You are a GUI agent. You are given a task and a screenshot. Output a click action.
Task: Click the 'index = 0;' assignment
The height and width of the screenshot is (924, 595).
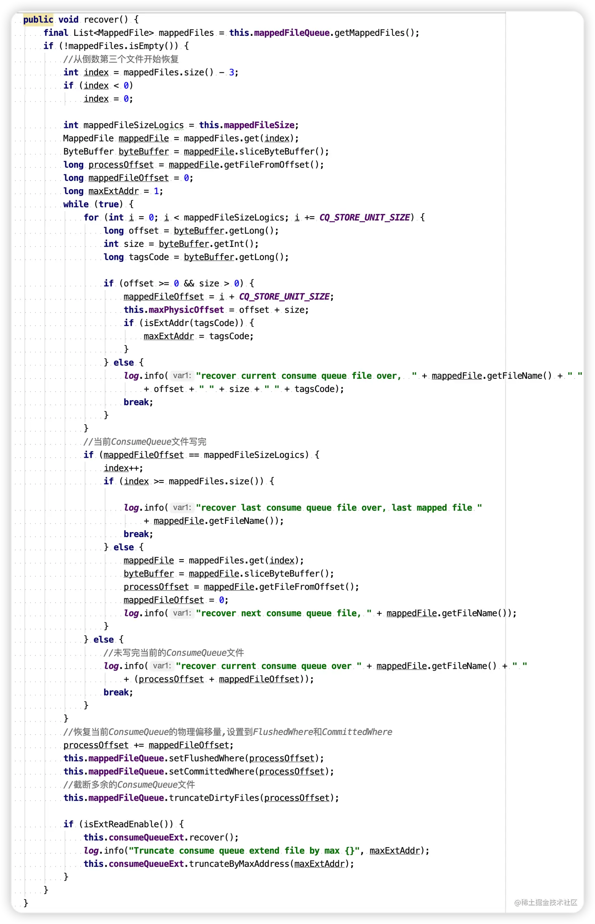[x=108, y=98]
